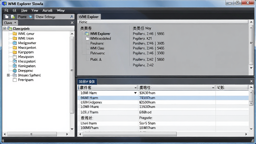Click the Pragréte value cell
This screenshot has height=144, width=256.
177,118
